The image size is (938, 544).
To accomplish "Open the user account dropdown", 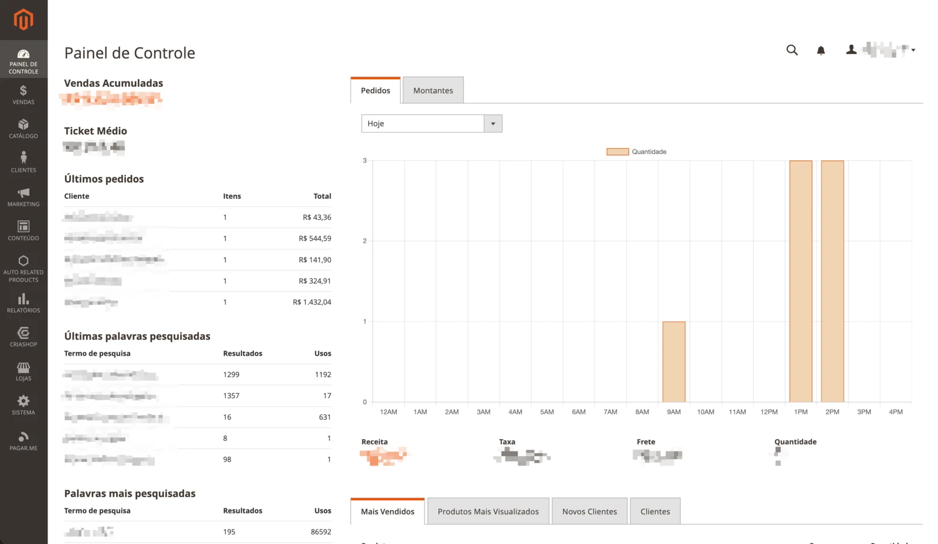I will pyautogui.click(x=881, y=50).
